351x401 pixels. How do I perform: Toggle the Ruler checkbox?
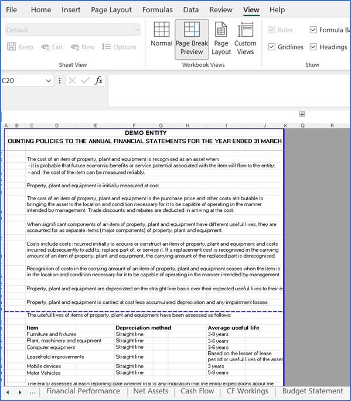click(271, 30)
